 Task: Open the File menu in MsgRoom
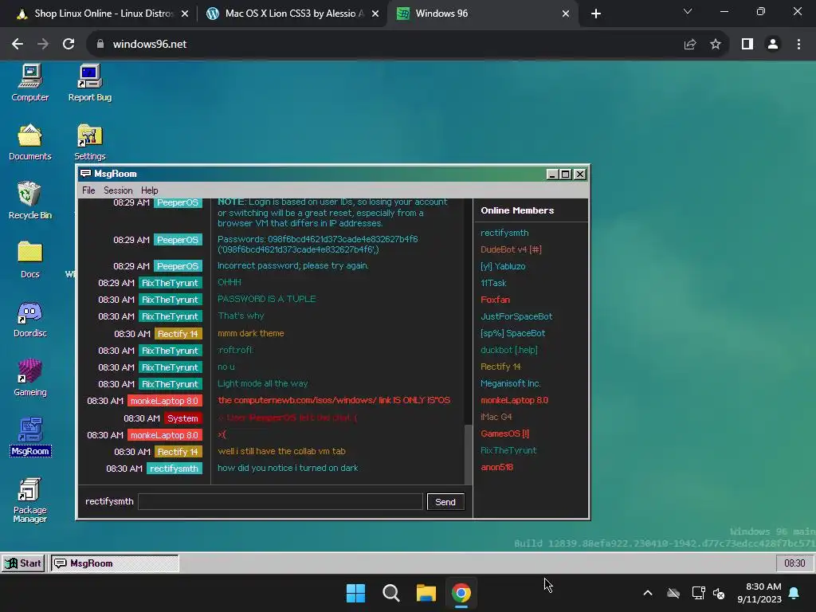click(88, 190)
